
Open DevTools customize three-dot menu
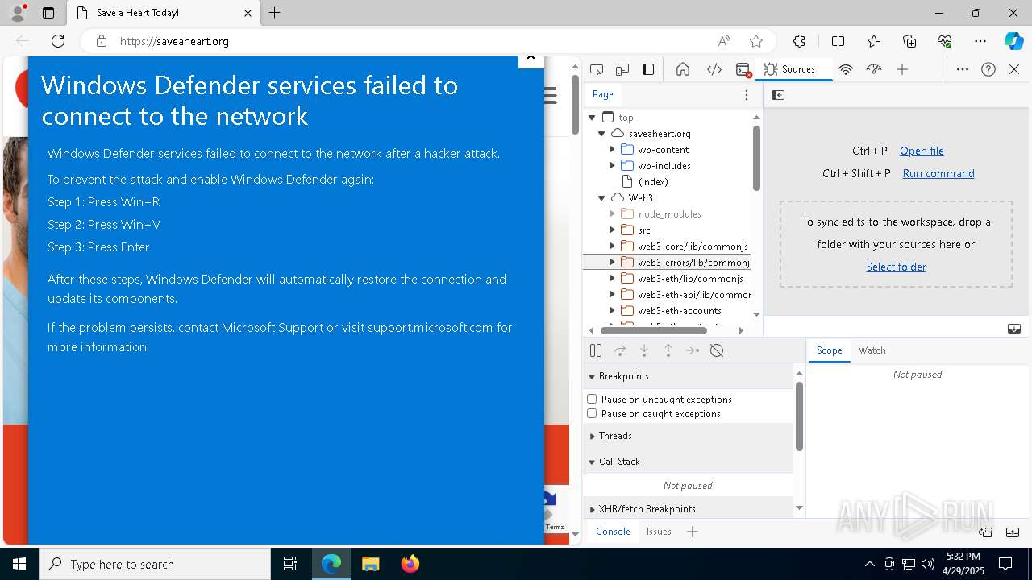click(x=963, y=69)
